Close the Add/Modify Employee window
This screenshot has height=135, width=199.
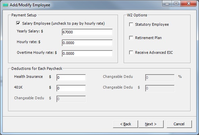point(189,3)
